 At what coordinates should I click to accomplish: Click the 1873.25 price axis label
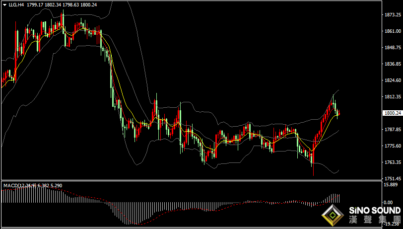coord(392,15)
